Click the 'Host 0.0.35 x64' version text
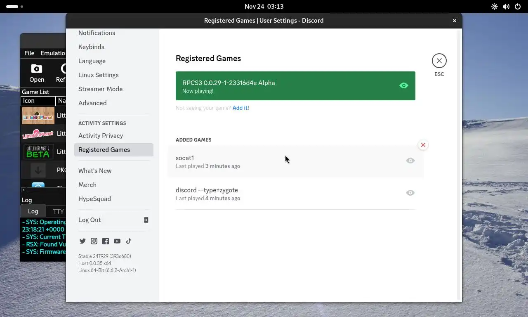The width and height of the screenshot is (528, 317). [x=95, y=263]
